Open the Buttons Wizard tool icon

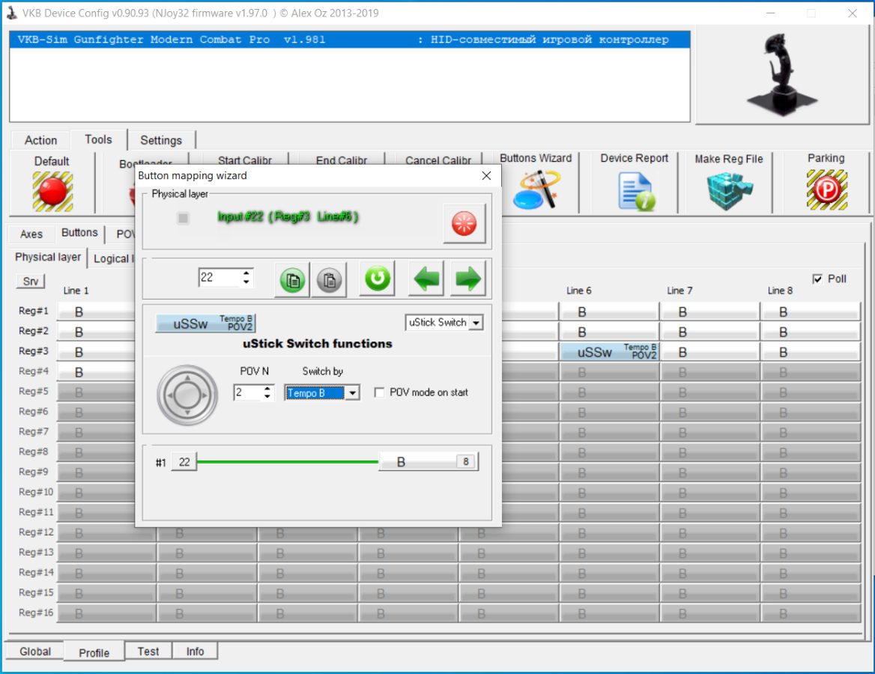(x=536, y=190)
